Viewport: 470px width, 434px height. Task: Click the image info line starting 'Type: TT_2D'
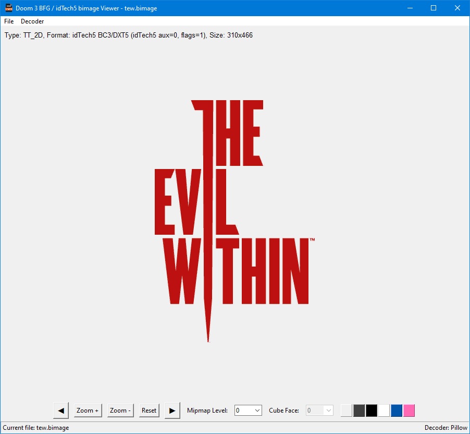tap(129, 35)
